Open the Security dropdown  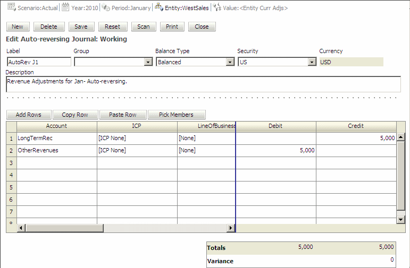312,62
